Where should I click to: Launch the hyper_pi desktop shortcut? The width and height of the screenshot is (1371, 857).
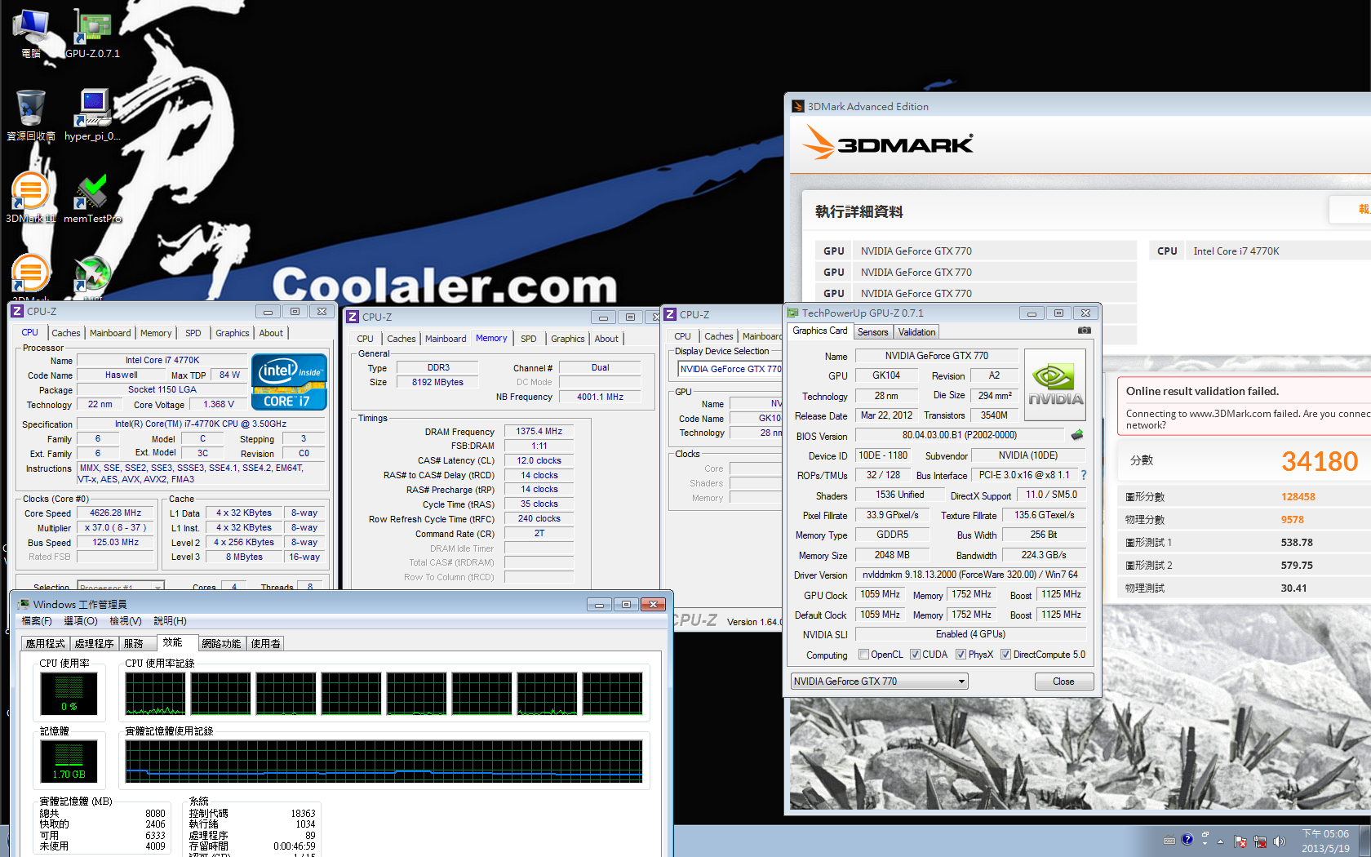pos(92,115)
